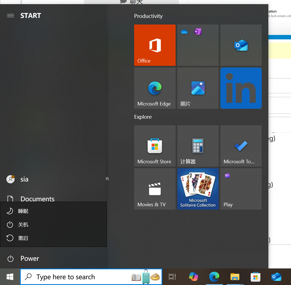Click the Explore group header
Viewport: 291px width, 285px height.
[x=143, y=117]
